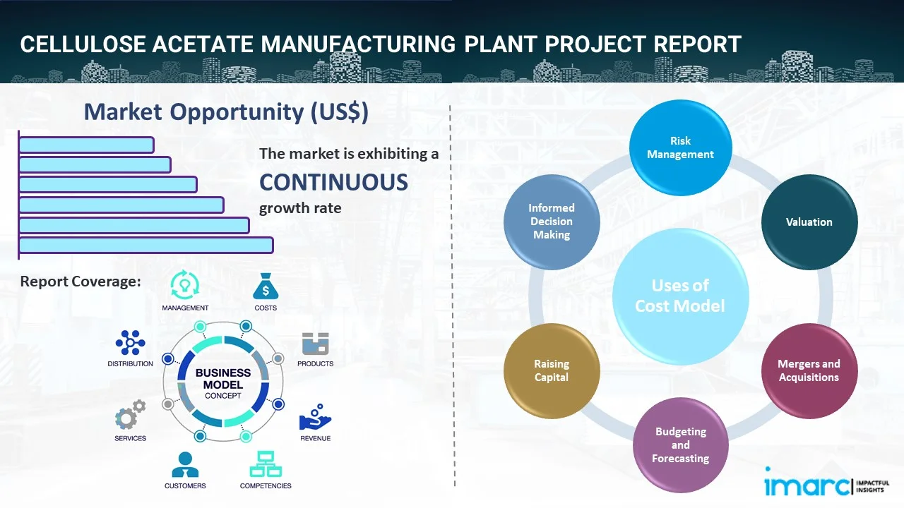This screenshot has width=904, height=508.
Task: Click the Business Model Concept center
Action: coord(223,383)
